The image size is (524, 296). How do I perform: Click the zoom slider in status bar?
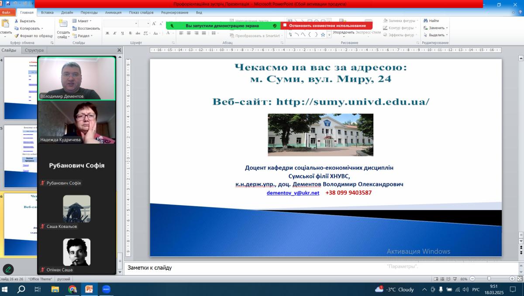click(489, 279)
